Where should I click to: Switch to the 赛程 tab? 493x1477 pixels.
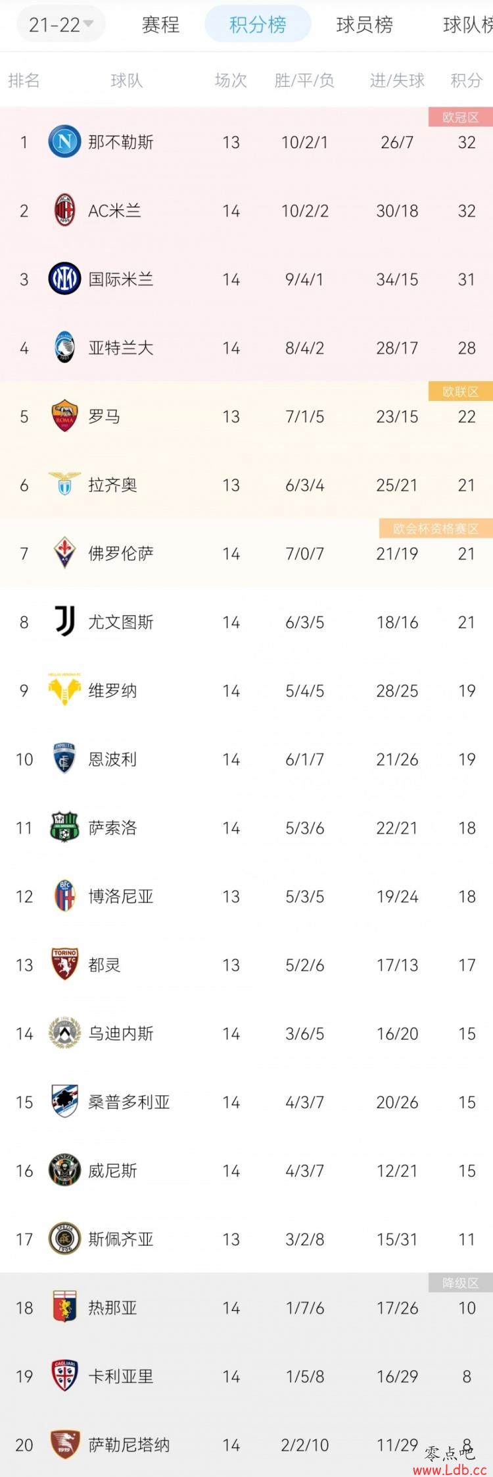pos(160,25)
